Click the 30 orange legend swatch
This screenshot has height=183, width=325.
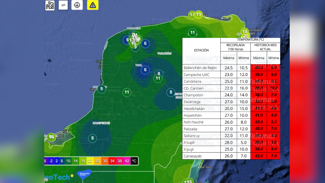(x=105, y=161)
